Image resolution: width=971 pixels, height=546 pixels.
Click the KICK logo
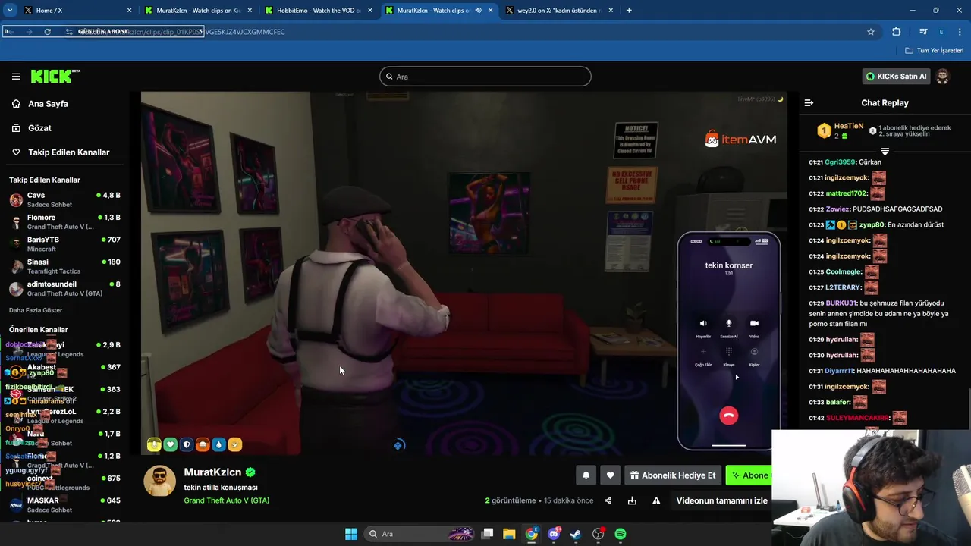pos(55,76)
